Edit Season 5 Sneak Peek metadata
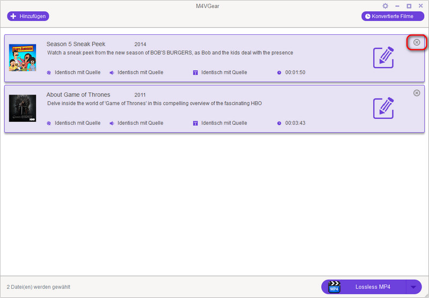Image resolution: width=429 pixels, height=298 pixels. pos(383,57)
